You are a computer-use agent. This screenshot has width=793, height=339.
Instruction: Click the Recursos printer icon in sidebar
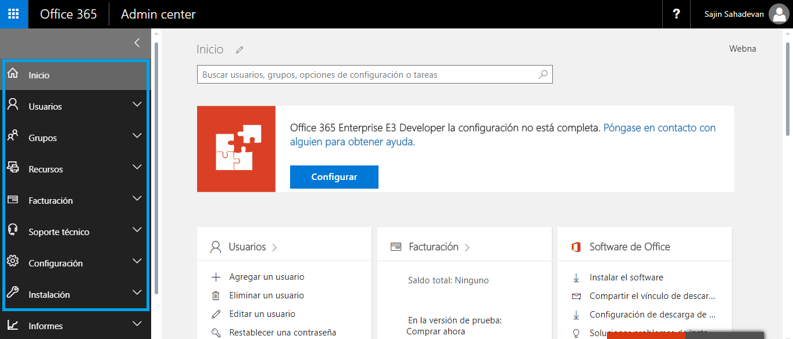pyautogui.click(x=13, y=168)
